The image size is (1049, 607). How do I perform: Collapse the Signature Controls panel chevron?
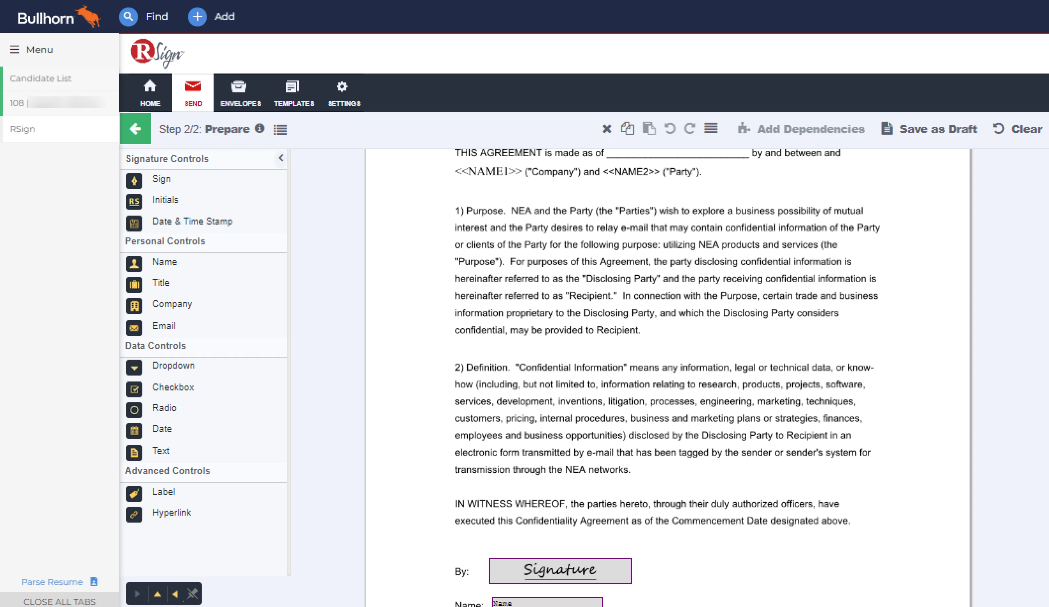click(x=281, y=158)
